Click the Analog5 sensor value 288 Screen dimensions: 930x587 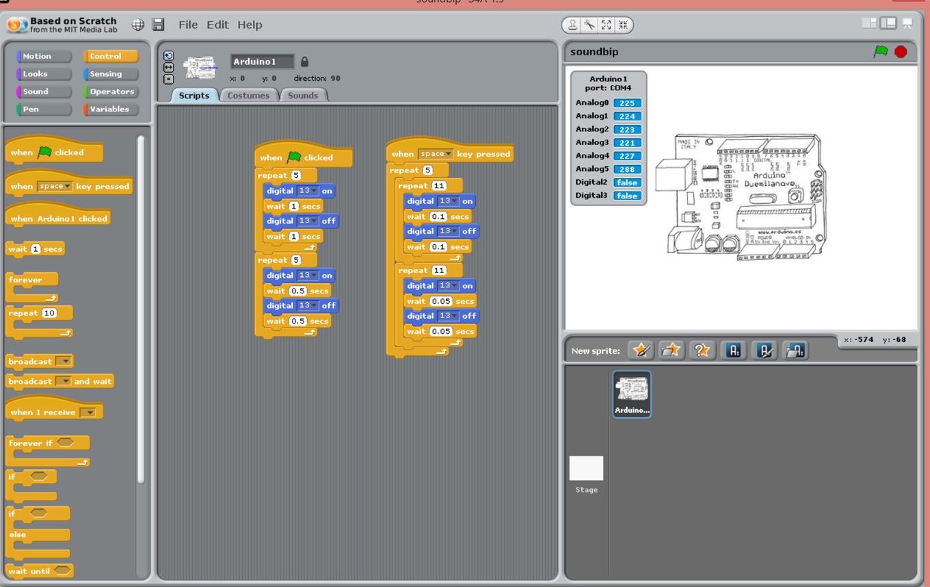pos(627,169)
